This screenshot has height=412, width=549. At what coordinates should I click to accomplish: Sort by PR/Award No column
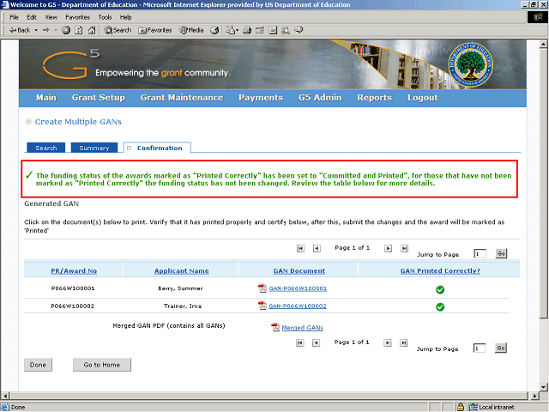tap(74, 271)
